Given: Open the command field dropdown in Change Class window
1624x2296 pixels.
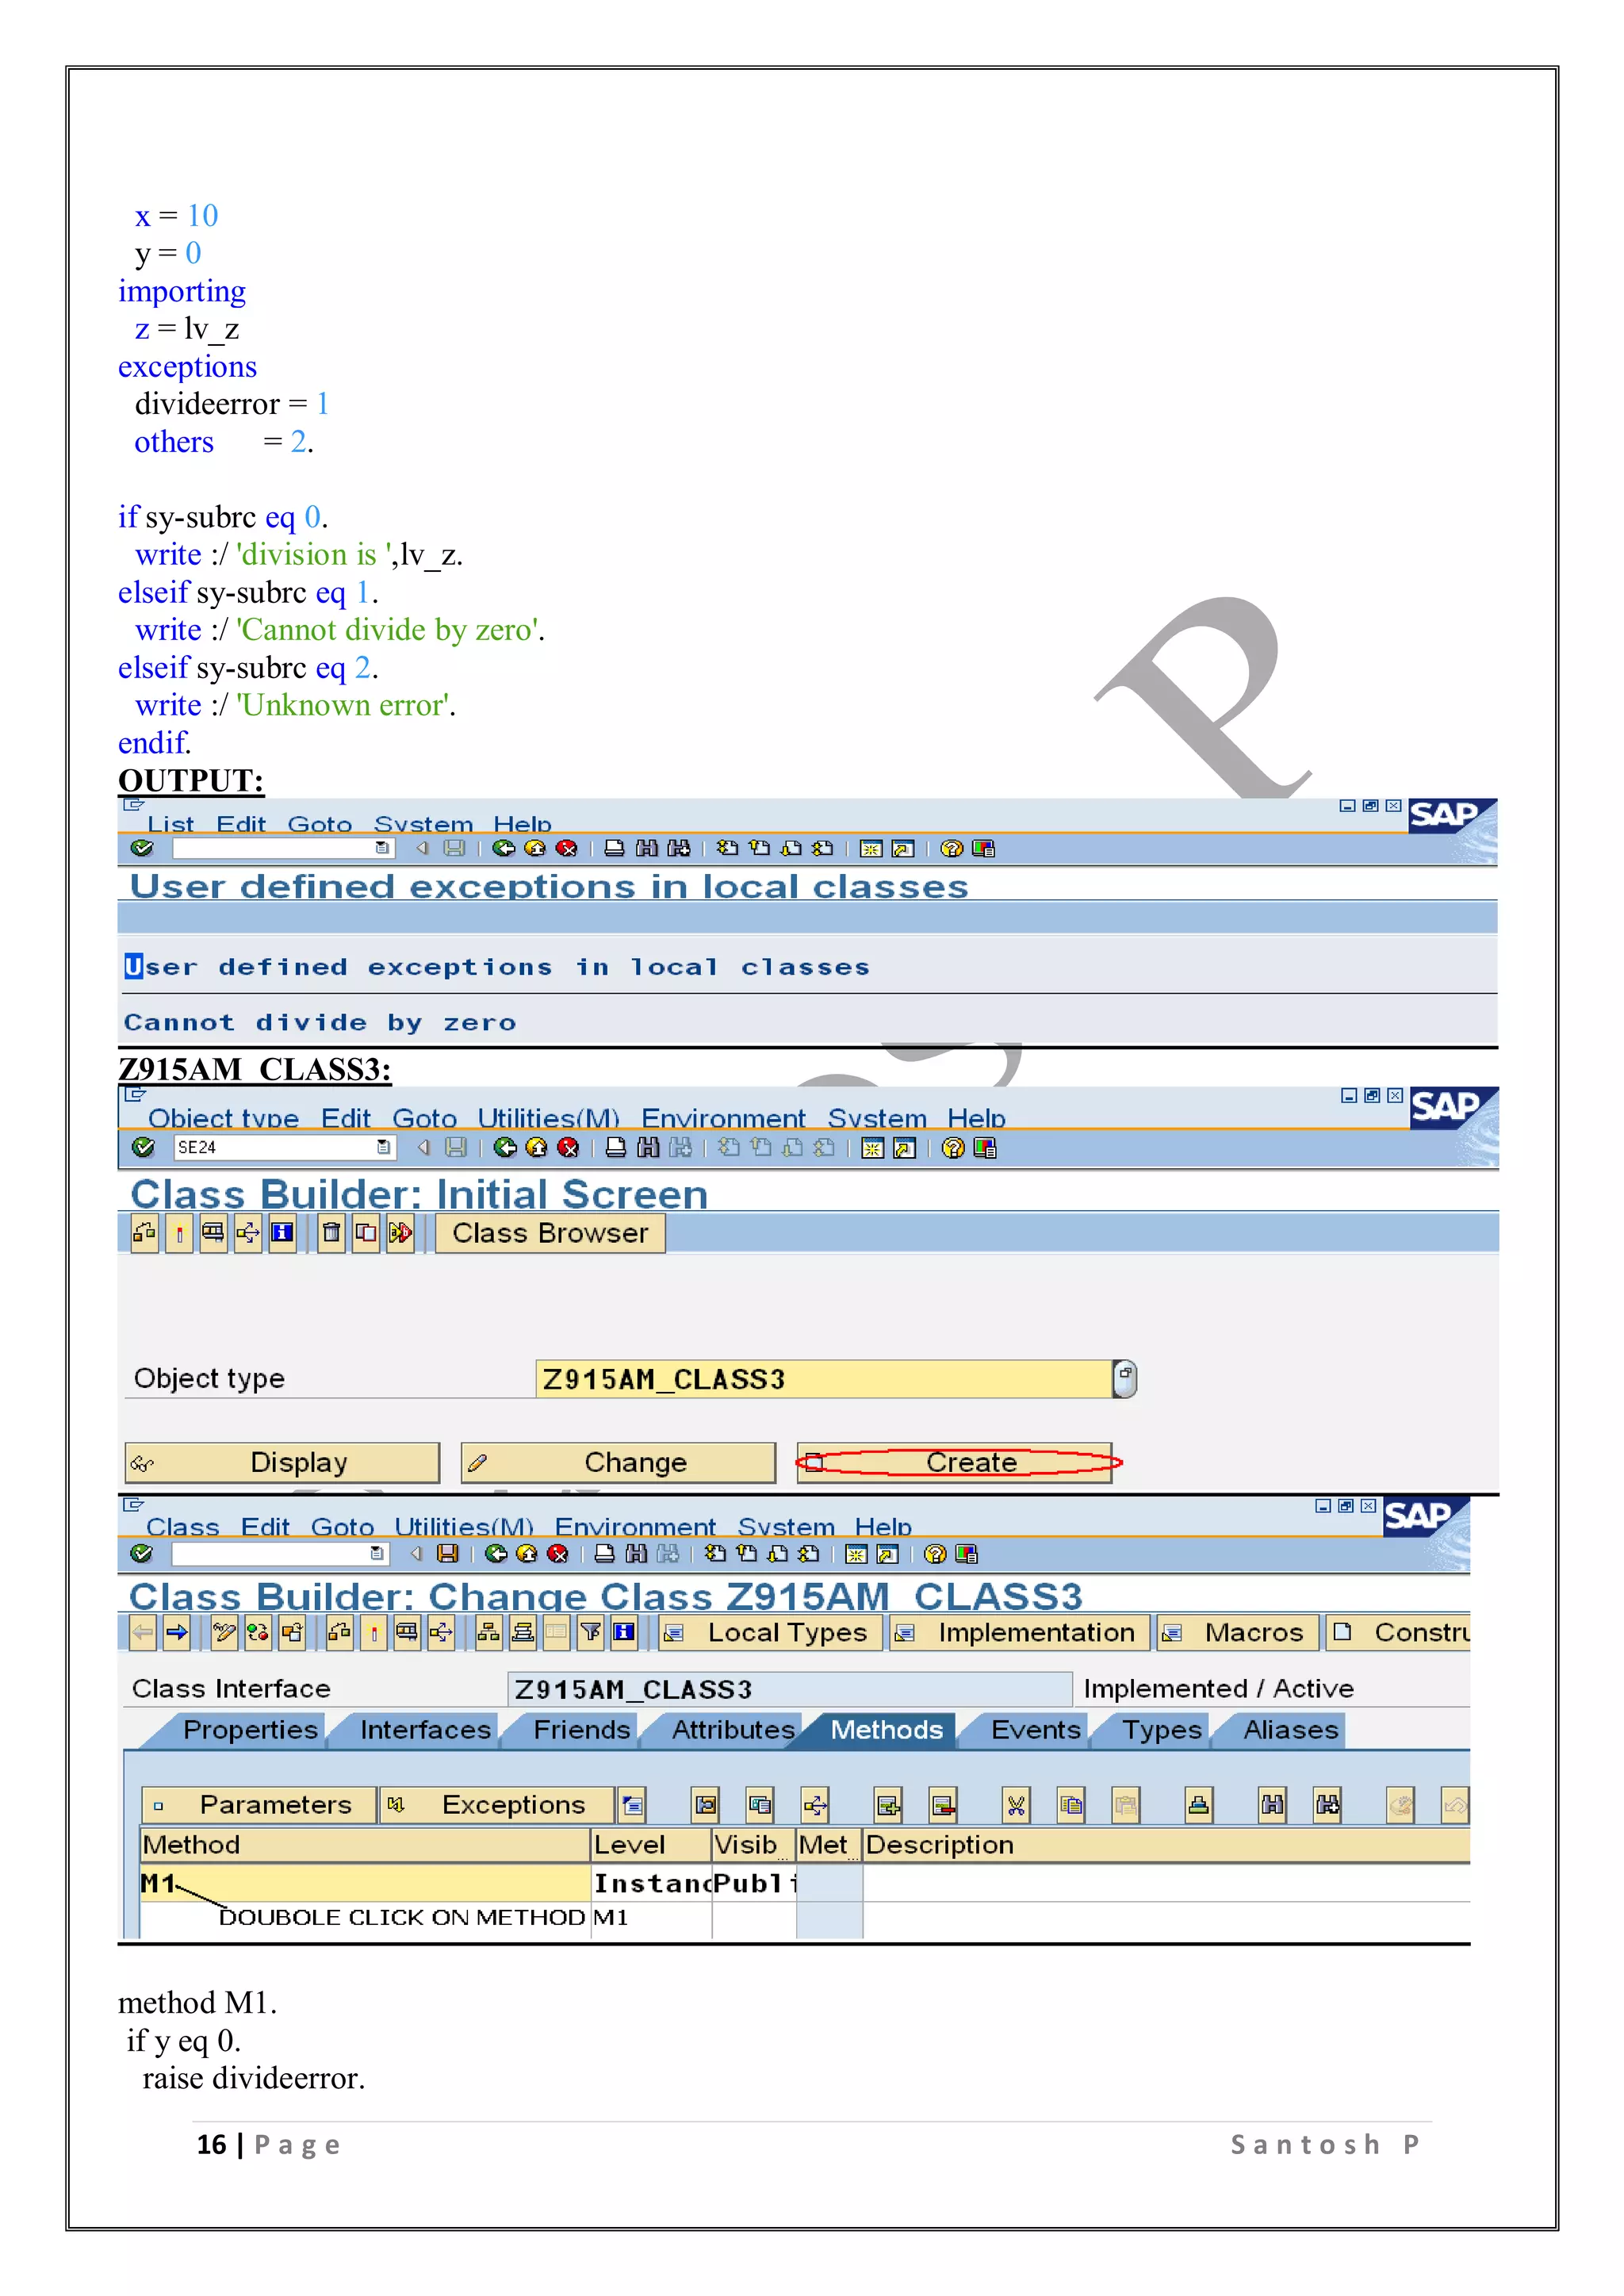Looking at the screenshot, I should (x=376, y=1553).
